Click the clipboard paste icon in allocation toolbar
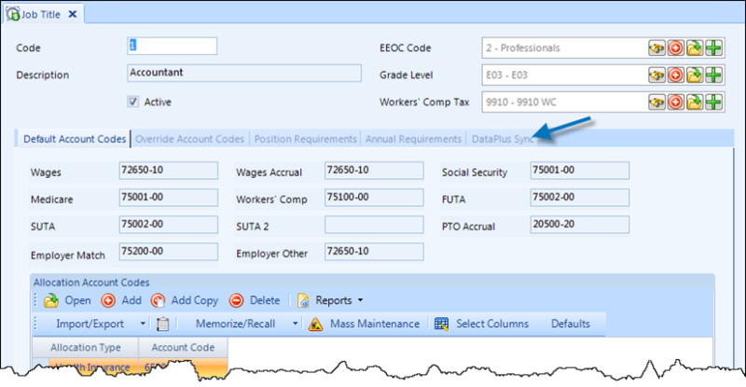 (x=162, y=325)
